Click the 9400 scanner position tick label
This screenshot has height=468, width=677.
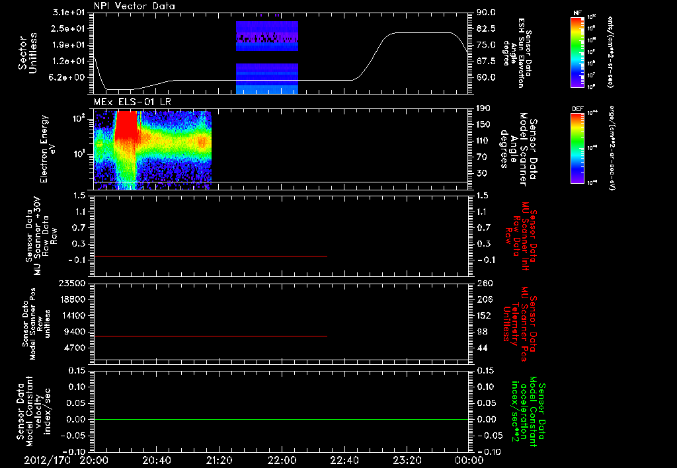pos(73,332)
